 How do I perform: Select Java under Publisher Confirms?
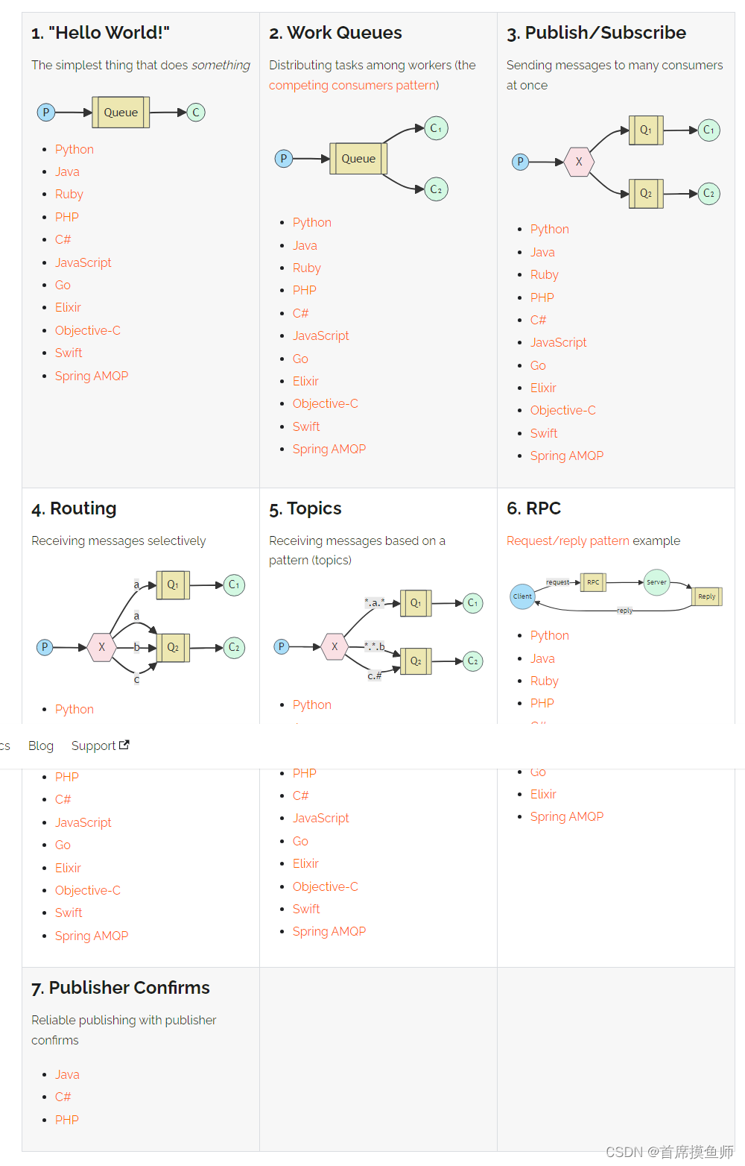pos(67,1074)
